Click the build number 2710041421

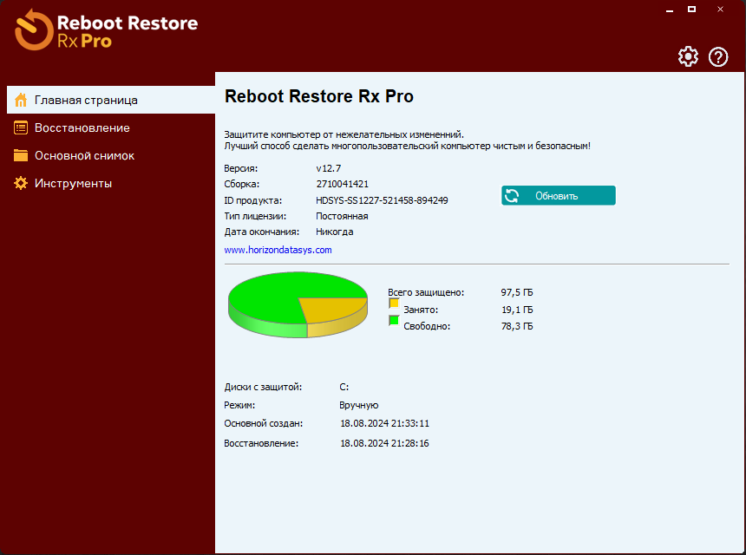[x=343, y=184]
